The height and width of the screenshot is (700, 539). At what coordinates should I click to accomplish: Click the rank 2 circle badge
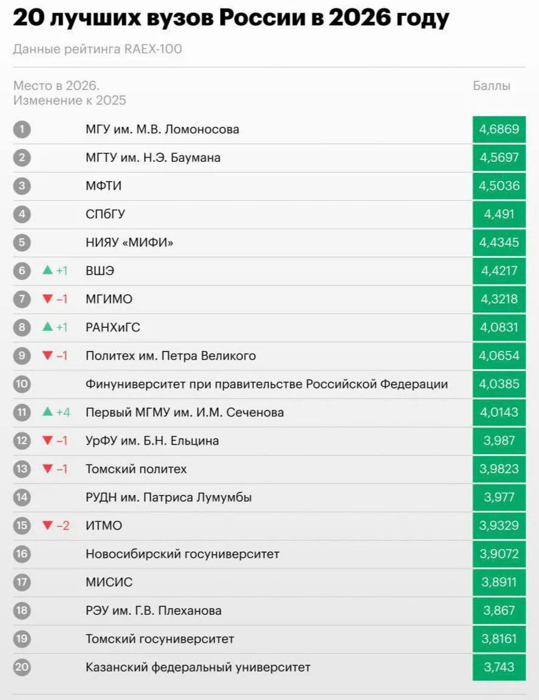pyautogui.click(x=22, y=158)
